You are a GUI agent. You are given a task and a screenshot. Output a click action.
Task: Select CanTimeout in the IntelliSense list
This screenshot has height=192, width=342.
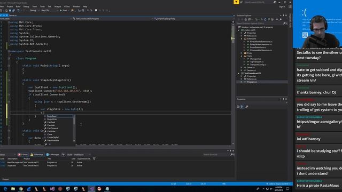coord(58,129)
